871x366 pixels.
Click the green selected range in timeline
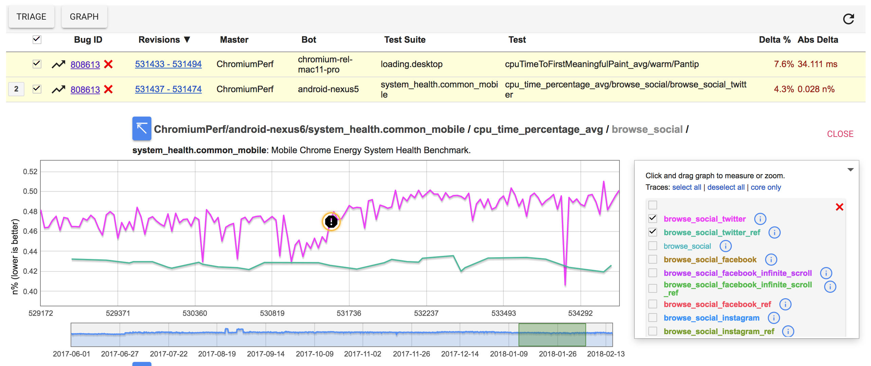pyautogui.click(x=552, y=334)
